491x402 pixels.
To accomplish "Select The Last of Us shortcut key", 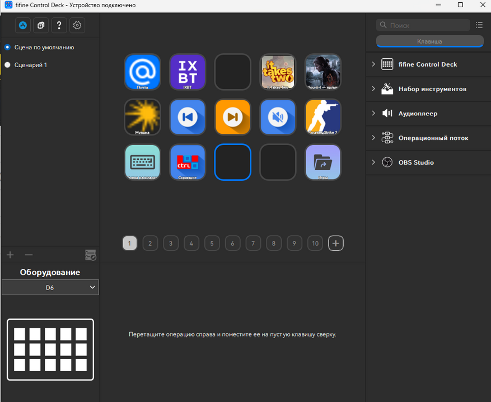I will (x=323, y=72).
